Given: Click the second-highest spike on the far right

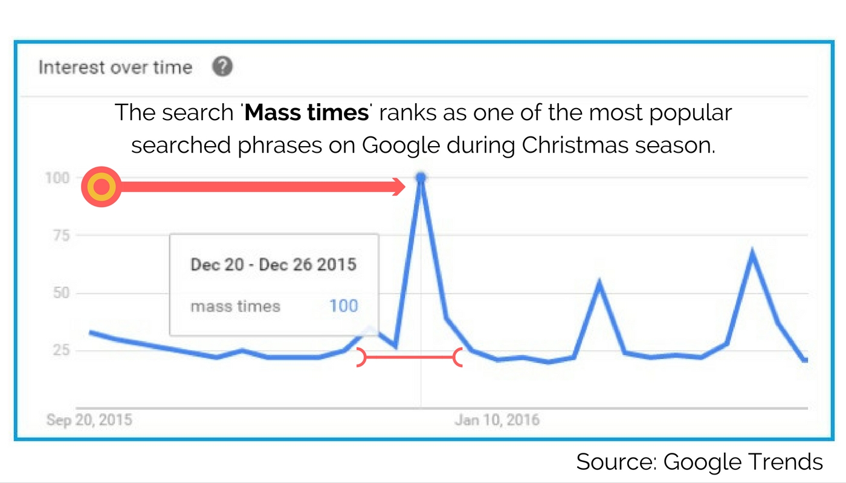Looking at the screenshot, I should pos(752,253).
